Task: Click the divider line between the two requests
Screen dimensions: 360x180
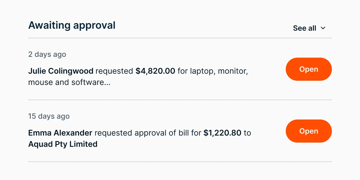Action: pos(180,100)
